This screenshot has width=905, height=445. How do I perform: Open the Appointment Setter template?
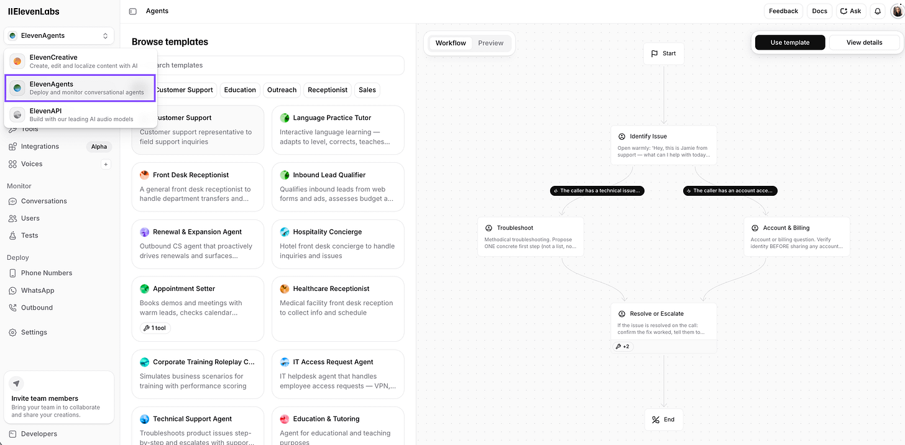pyautogui.click(x=198, y=309)
